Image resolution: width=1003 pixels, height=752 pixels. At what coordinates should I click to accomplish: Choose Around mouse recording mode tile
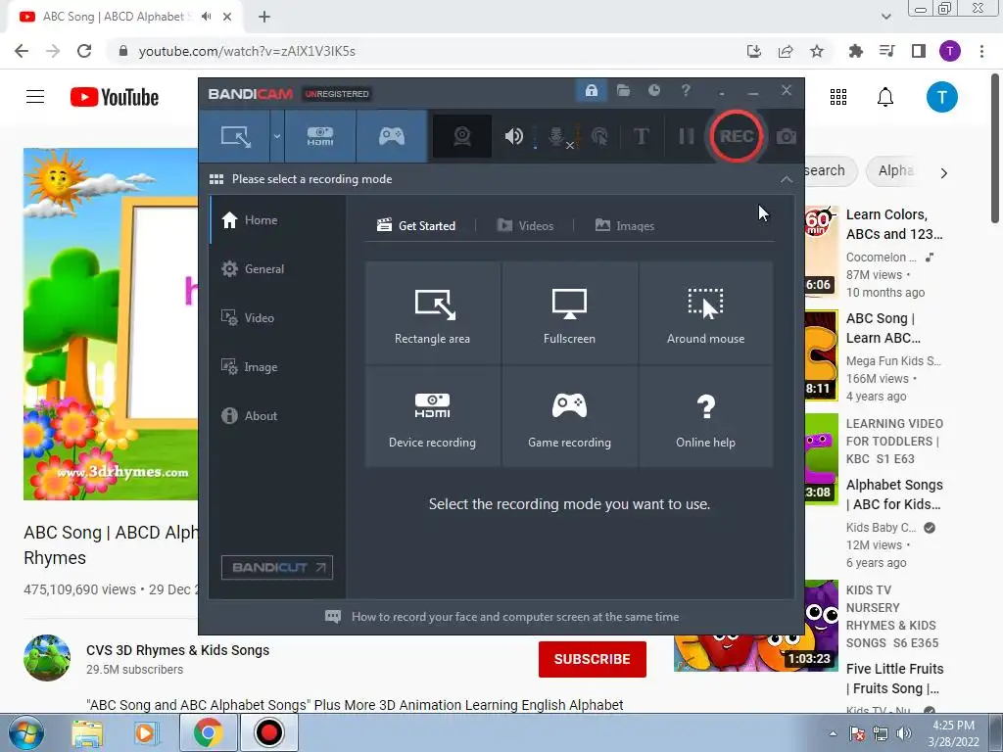[705, 312]
